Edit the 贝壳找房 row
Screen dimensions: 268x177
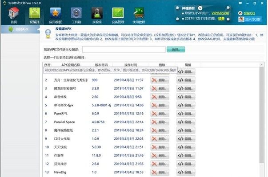(186, 164)
